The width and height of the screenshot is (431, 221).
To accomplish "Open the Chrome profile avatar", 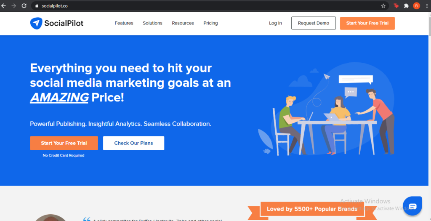I will click(416, 6).
